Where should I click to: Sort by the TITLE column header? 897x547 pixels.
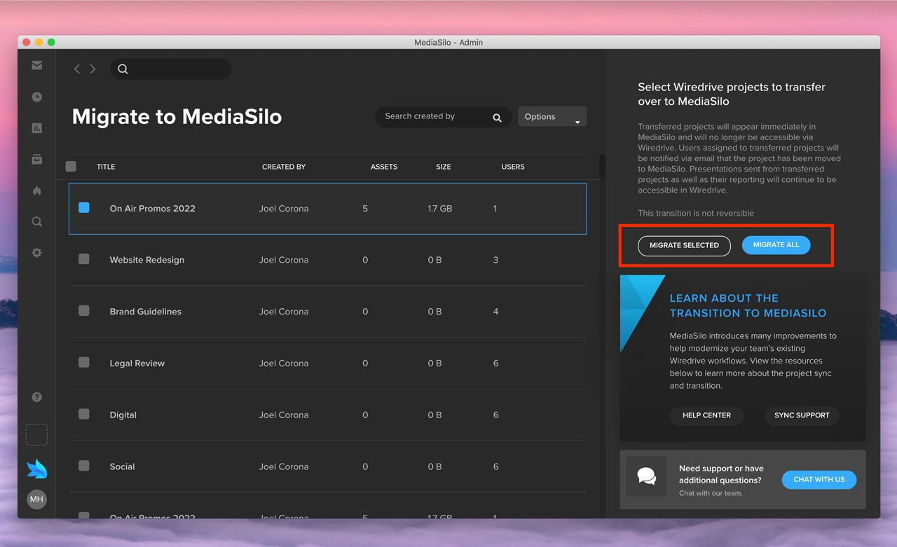pos(106,167)
